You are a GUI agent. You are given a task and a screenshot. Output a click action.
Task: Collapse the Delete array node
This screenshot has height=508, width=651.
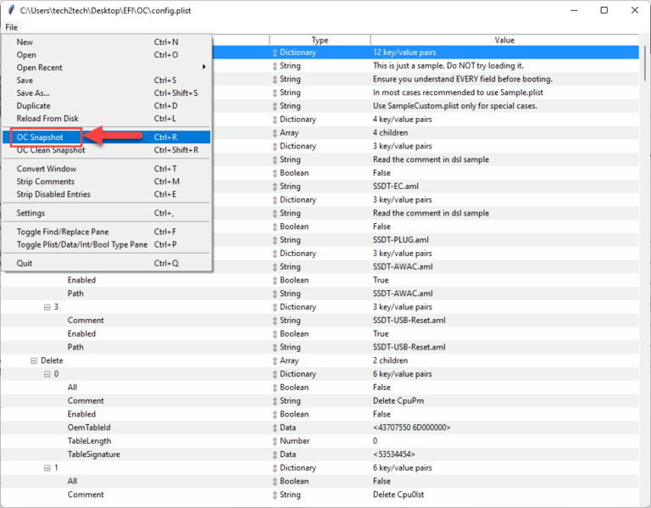pos(34,361)
